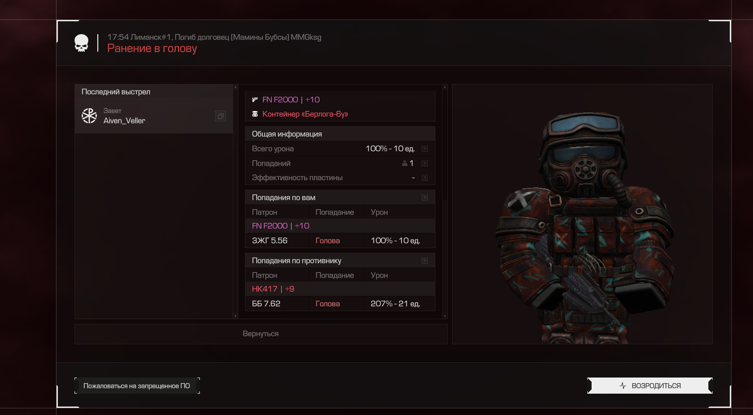
Task: Click the details panel scroll down arrow
Action: (x=445, y=316)
